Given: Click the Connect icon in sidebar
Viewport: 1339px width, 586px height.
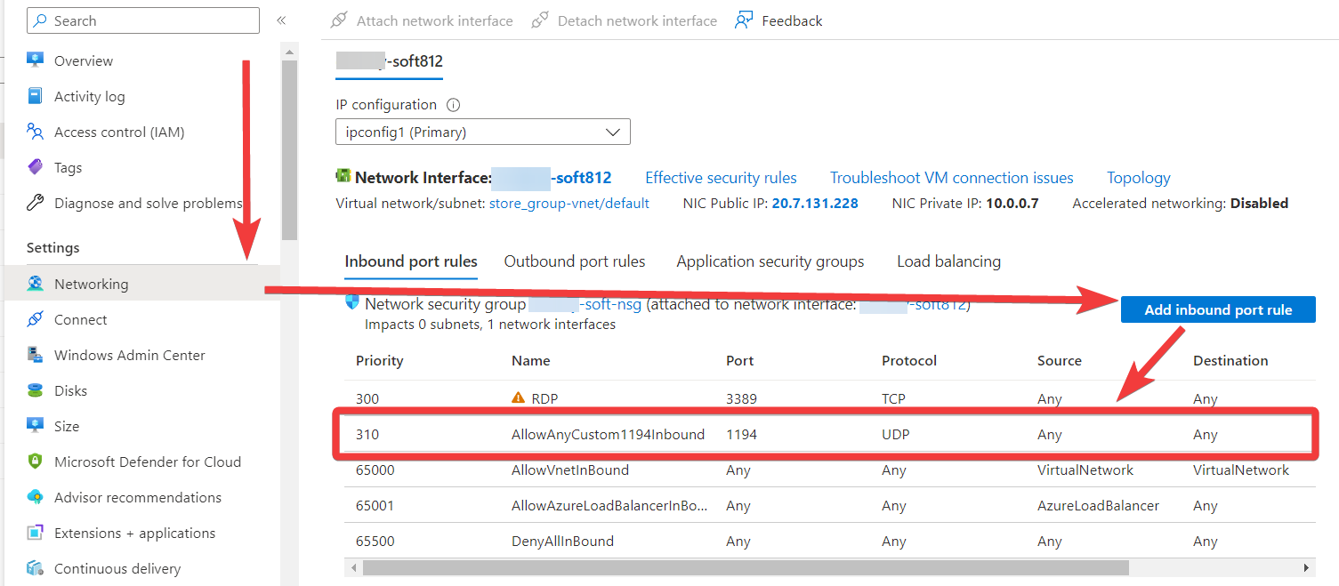Looking at the screenshot, I should (35, 319).
